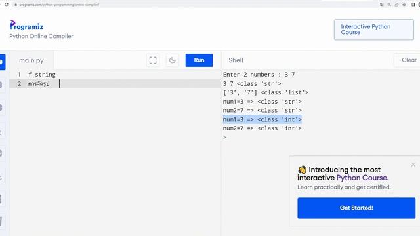Clear the Shell output
The image size is (420, 236).
pos(409,60)
